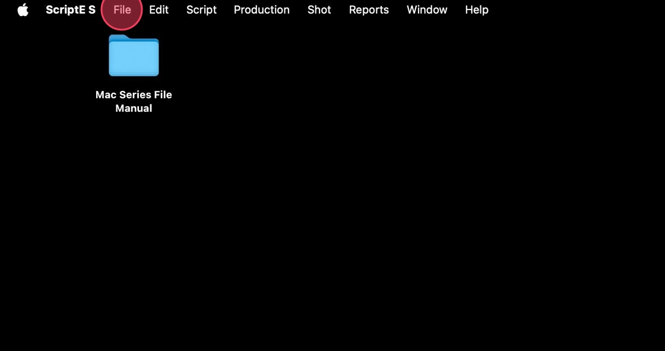Open the Help menu

tap(477, 10)
